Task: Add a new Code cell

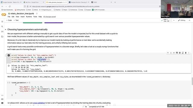Action: click(9, 20)
